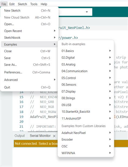The width and height of the screenshot is (128, 167).
Task: Expand 03.Analog examples
Action: (86, 64)
